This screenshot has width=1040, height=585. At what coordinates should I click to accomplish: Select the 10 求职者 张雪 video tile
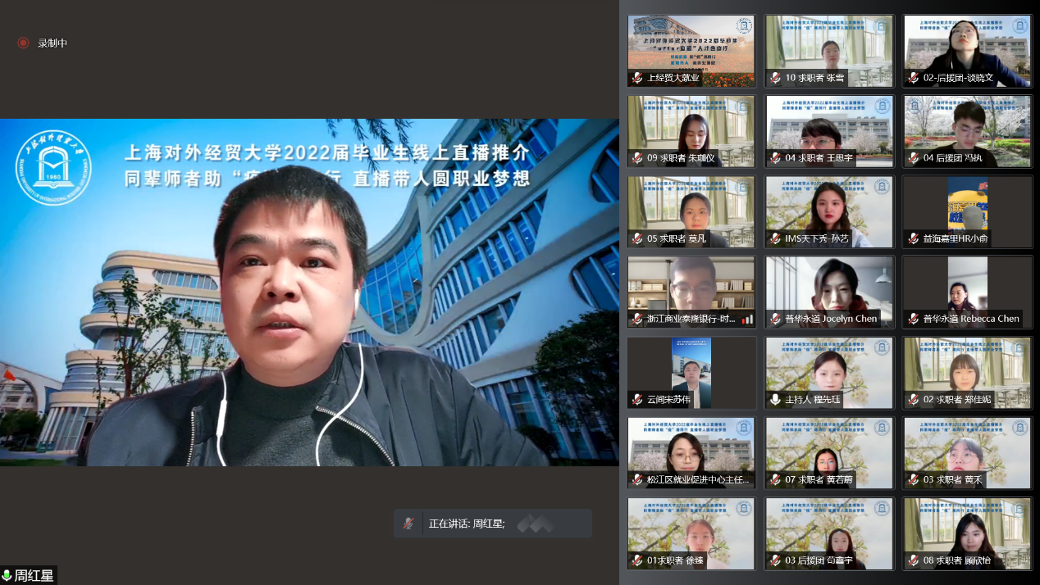point(829,50)
